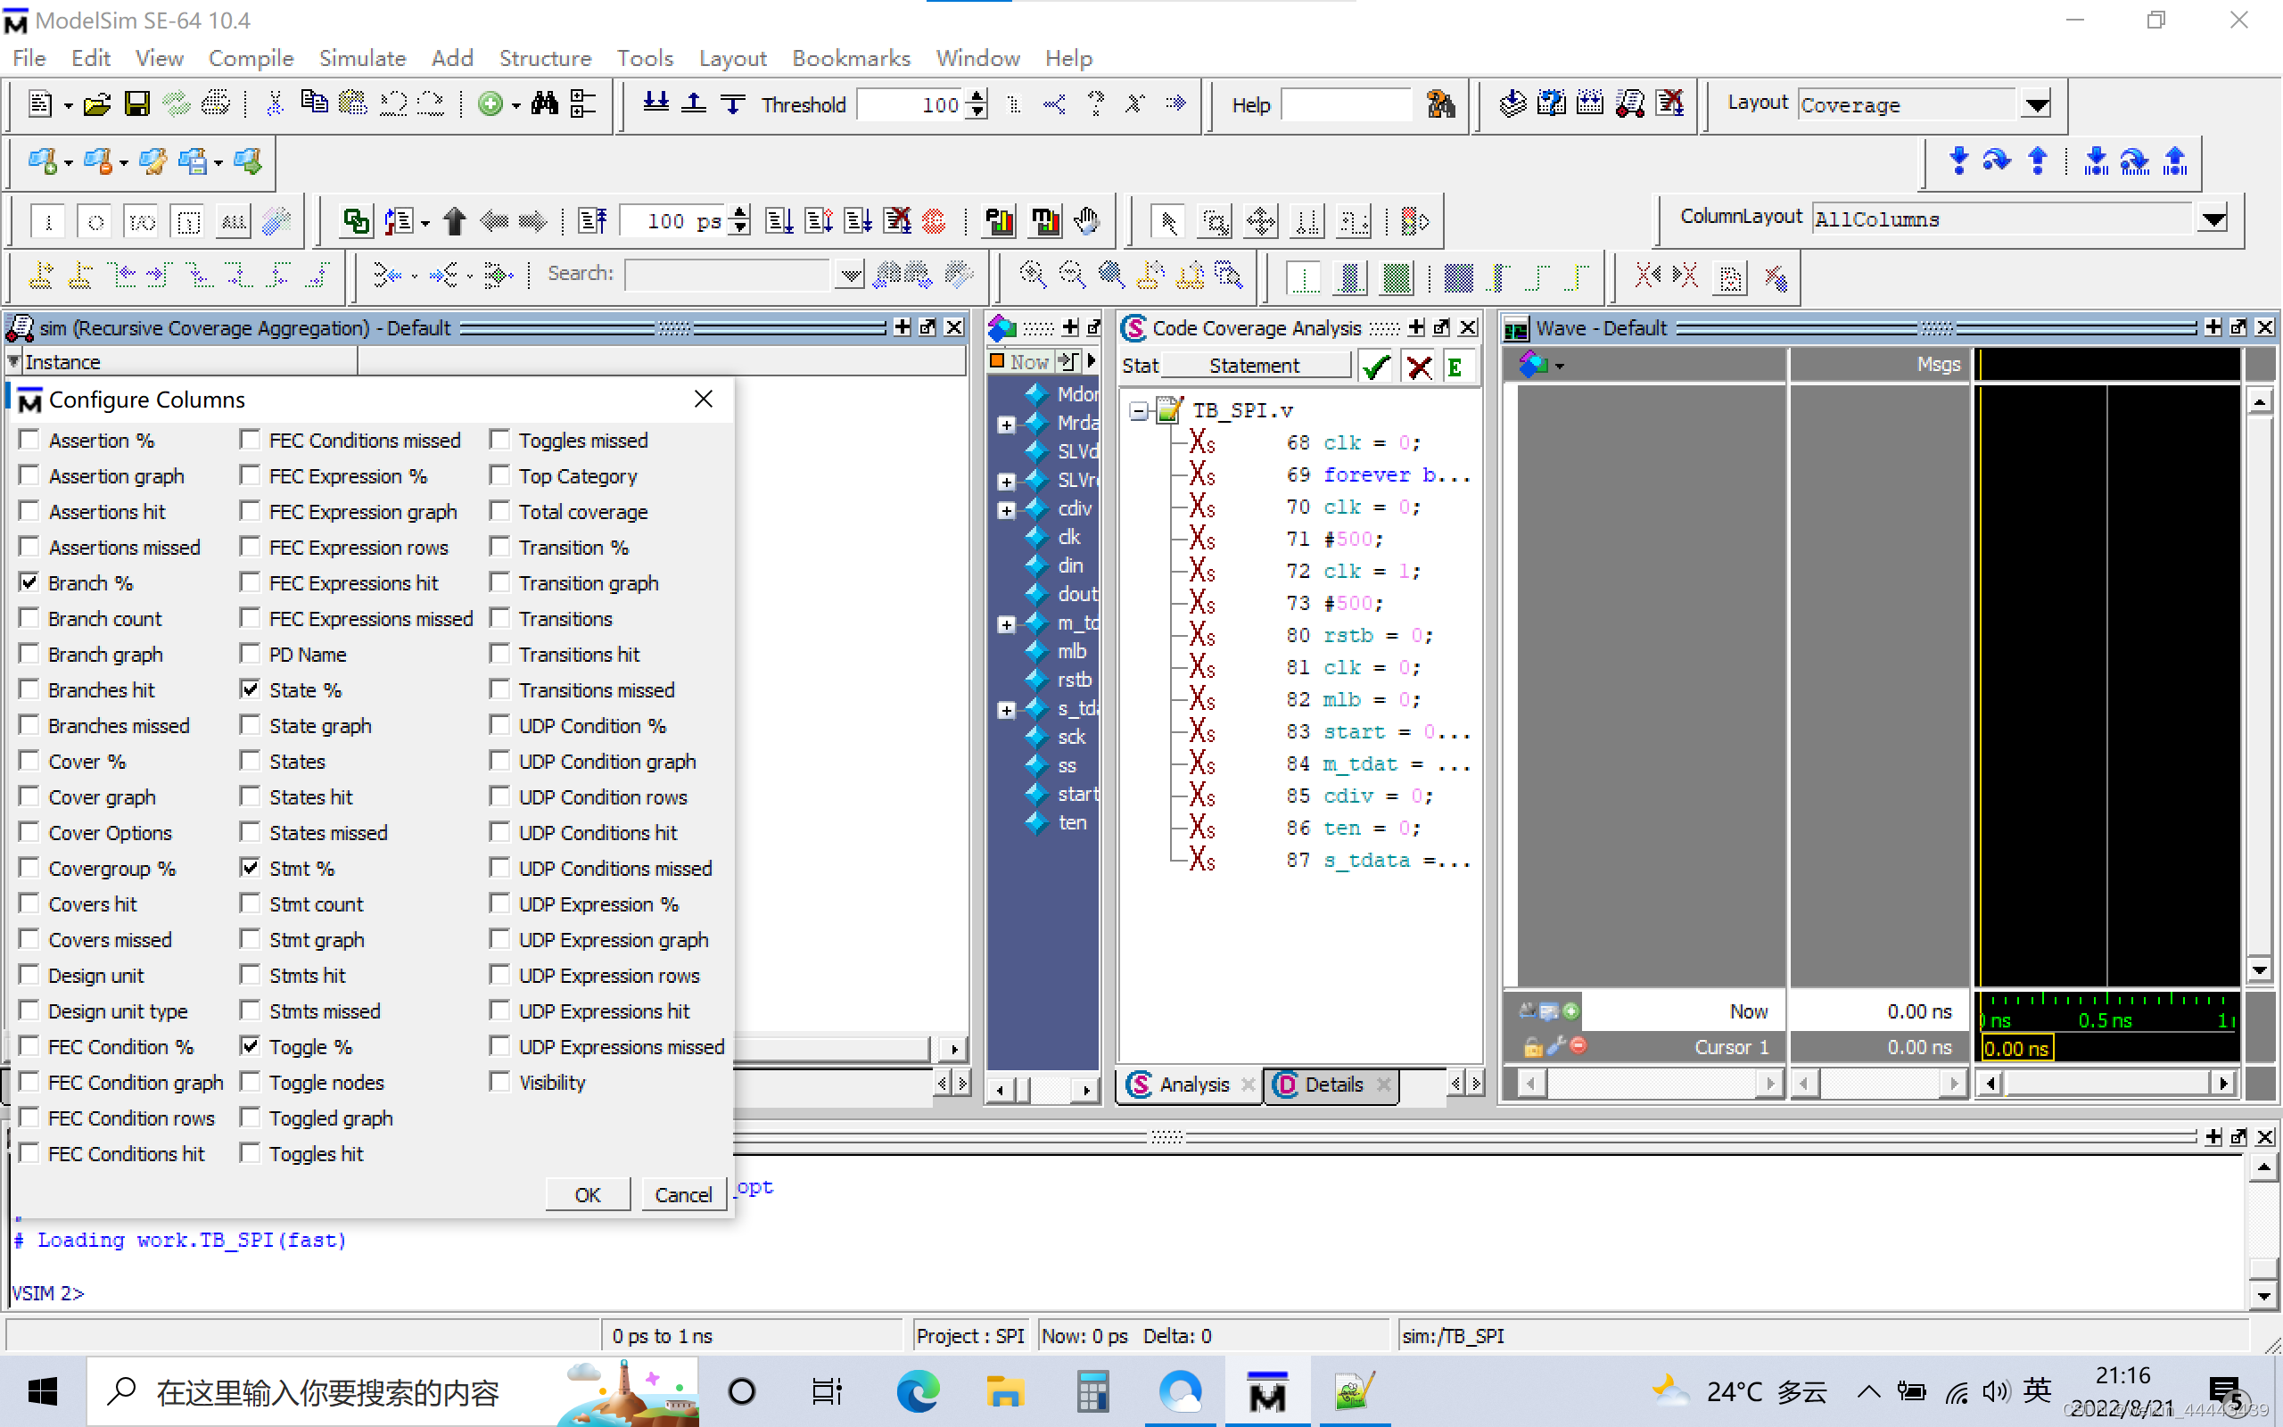Enable the Assertion % checkbox
2283x1427 pixels.
tap(29, 439)
